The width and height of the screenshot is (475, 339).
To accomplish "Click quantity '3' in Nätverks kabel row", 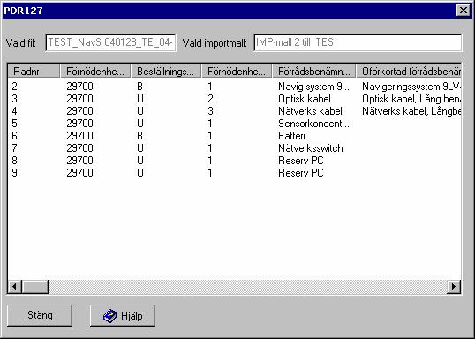I will click(210, 111).
